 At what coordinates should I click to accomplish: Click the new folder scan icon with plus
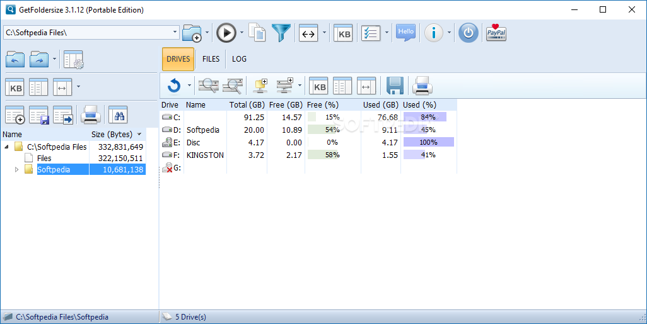pos(192,33)
